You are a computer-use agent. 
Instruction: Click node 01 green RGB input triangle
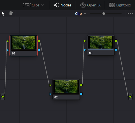[8, 41]
